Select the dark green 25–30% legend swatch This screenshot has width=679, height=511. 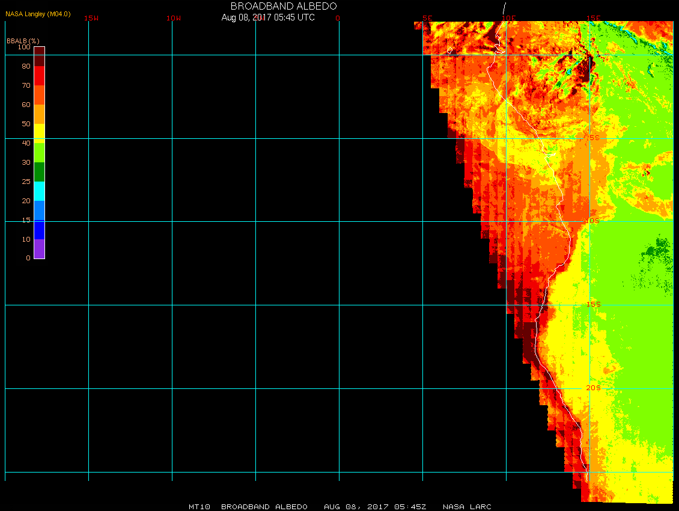coord(39,172)
